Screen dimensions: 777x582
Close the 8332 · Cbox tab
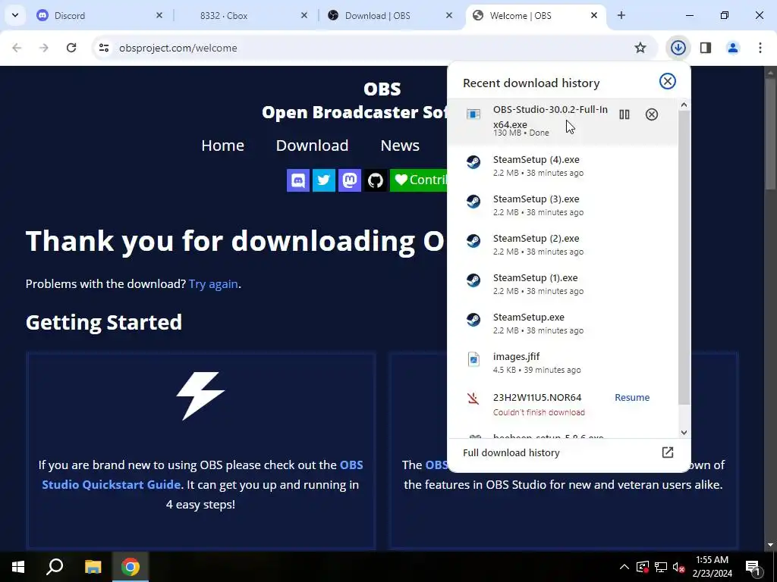[x=304, y=15]
